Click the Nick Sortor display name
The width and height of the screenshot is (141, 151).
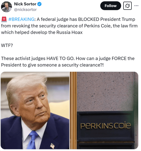(25, 4)
